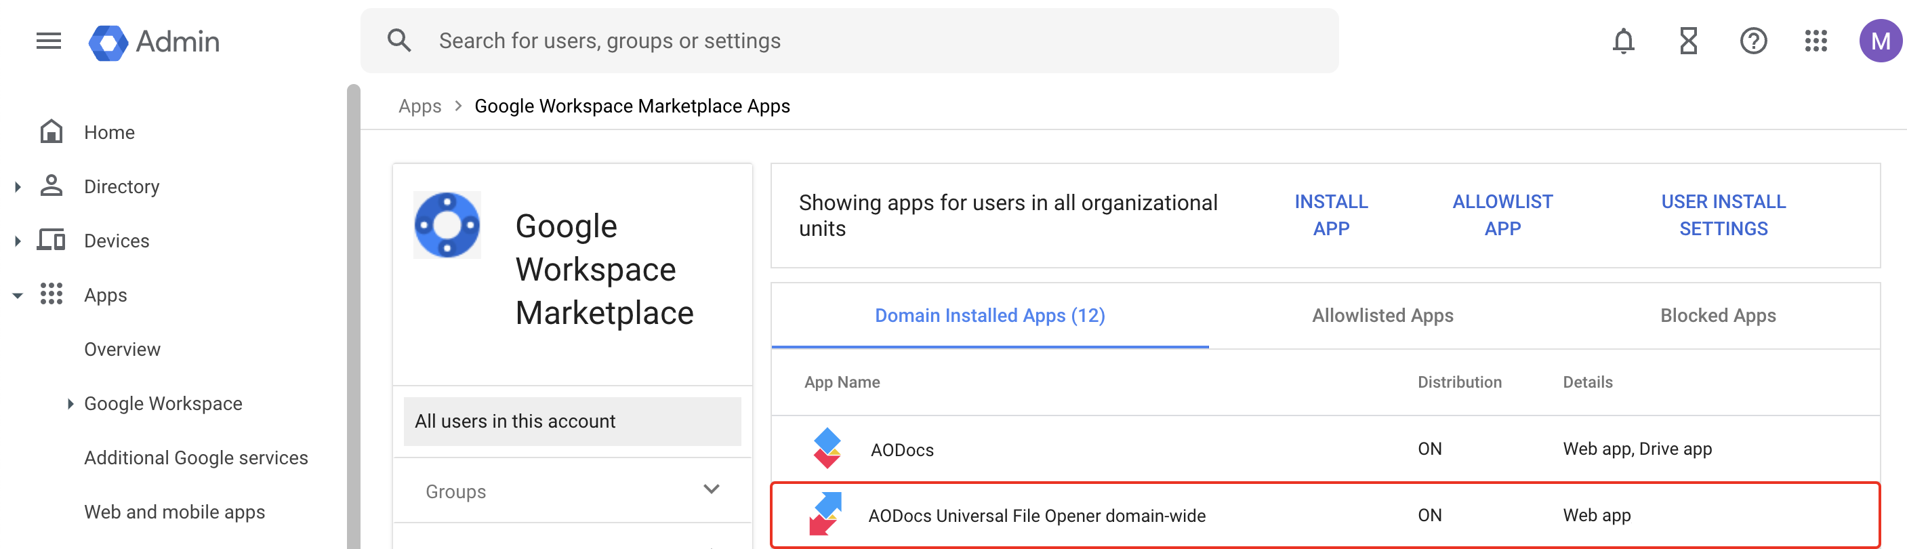
Task: Click the Apps grid icon in sidebar
Action: 51,294
